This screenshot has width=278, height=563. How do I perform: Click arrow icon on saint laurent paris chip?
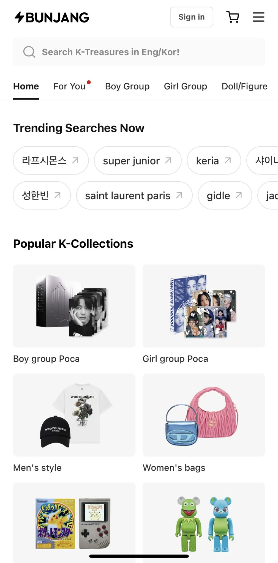point(179,195)
